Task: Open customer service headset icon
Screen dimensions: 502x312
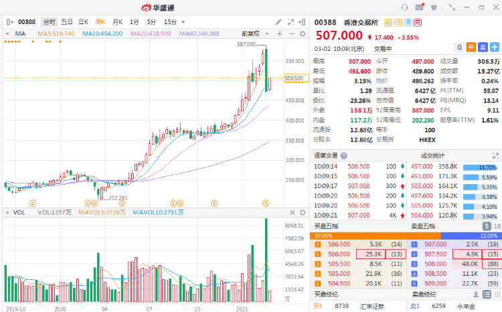Action: click(x=404, y=7)
